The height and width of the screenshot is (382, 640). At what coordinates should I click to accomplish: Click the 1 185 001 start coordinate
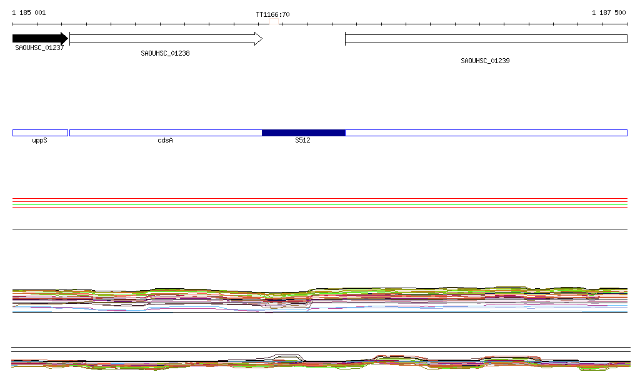(x=29, y=13)
